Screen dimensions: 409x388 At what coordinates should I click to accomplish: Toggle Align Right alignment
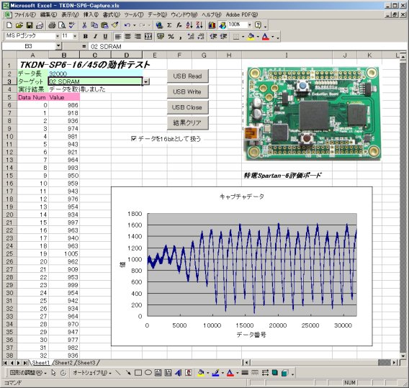coord(138,37)
